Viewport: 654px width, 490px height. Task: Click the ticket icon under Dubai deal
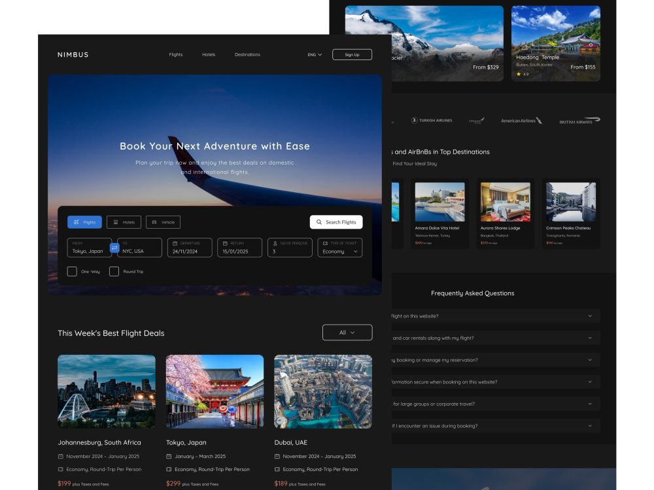click(277, 469)
